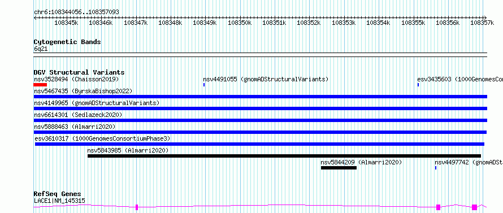This screenshot has width=503, height=213.
Task: Open nsv4149965 (gnomADStructuralVariants) label
Action: [x=97, y=103]
